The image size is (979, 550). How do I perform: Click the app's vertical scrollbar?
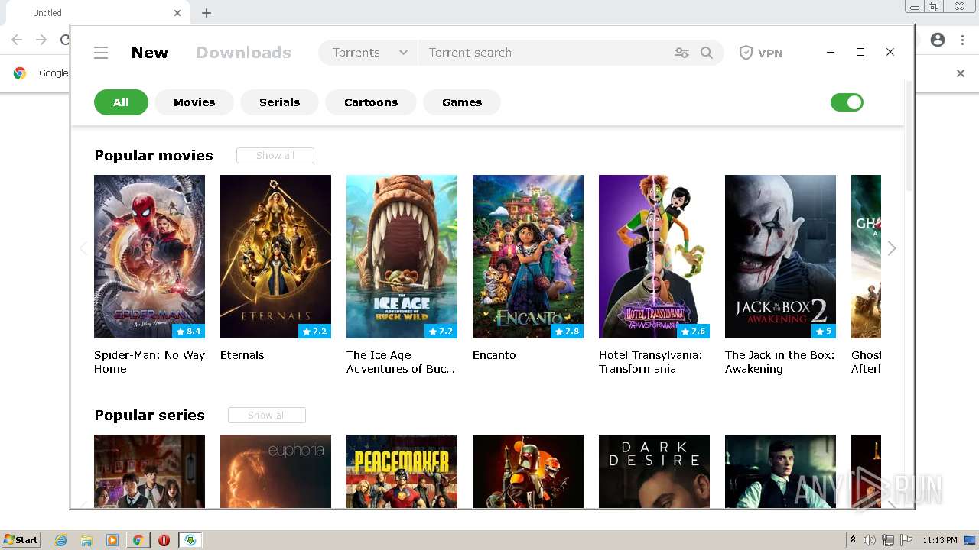[909, 137]
